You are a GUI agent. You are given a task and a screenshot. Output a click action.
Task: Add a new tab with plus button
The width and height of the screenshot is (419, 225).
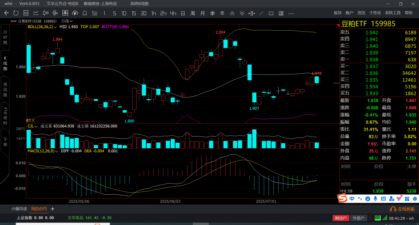(52, 209)
